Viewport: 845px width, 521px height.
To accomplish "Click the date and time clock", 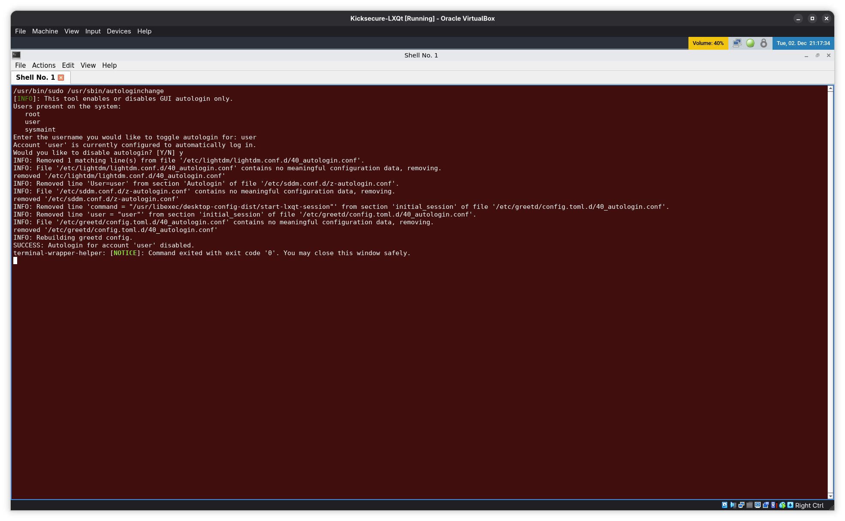I will tap(803, 43).
